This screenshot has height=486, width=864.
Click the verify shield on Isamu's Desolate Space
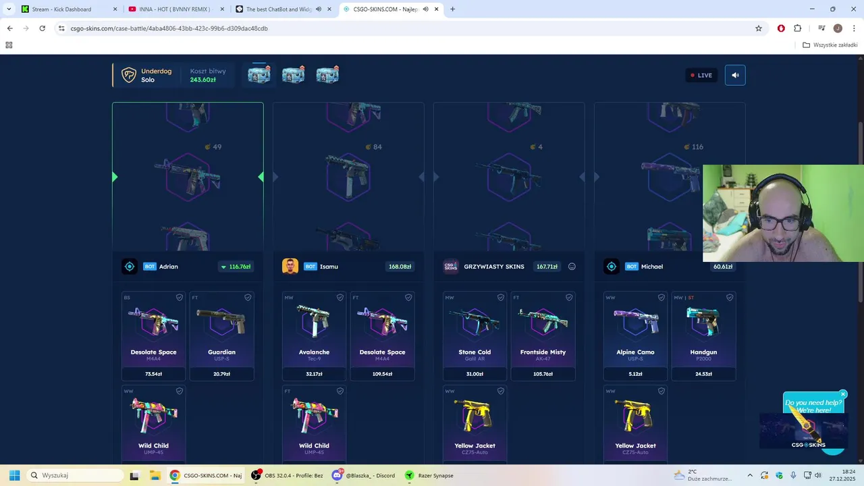[408, 297]
